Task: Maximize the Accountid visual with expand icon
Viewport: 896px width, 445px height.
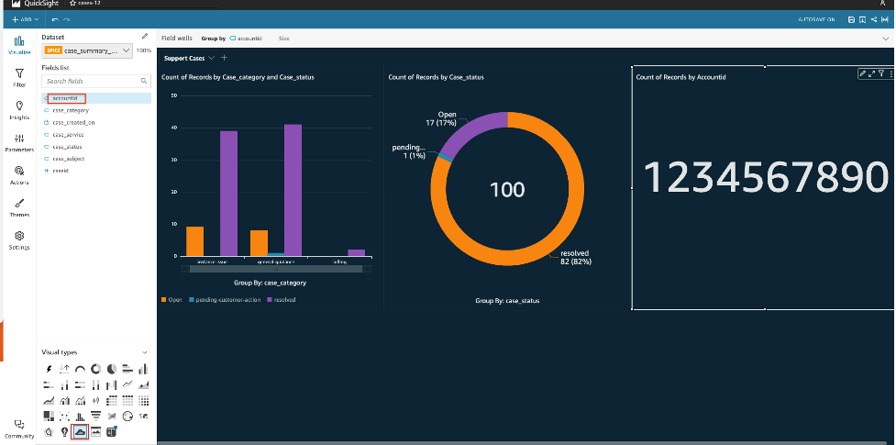Action: [872, 73]
